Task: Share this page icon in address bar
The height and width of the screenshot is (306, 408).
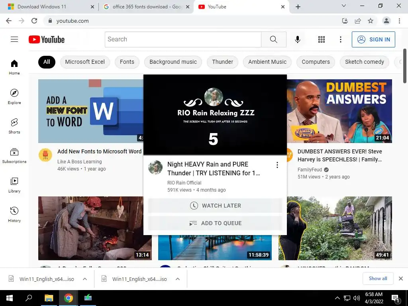Action: (x=358, y=21)
